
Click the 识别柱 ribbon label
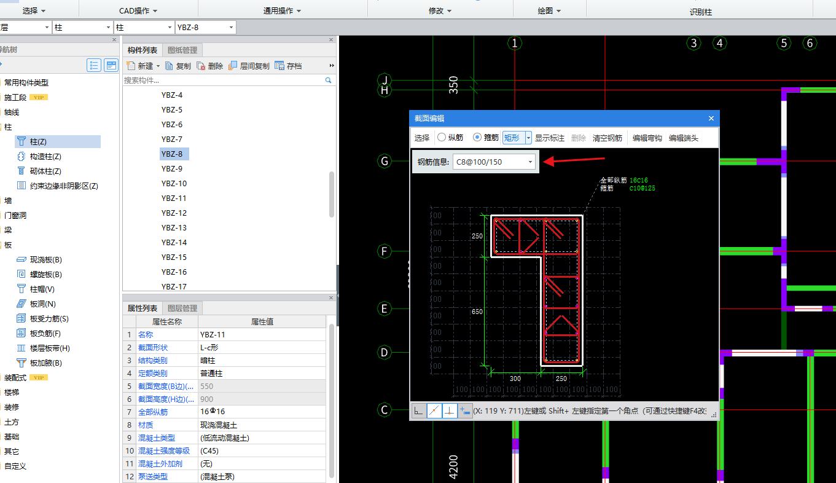click(701, 12)
